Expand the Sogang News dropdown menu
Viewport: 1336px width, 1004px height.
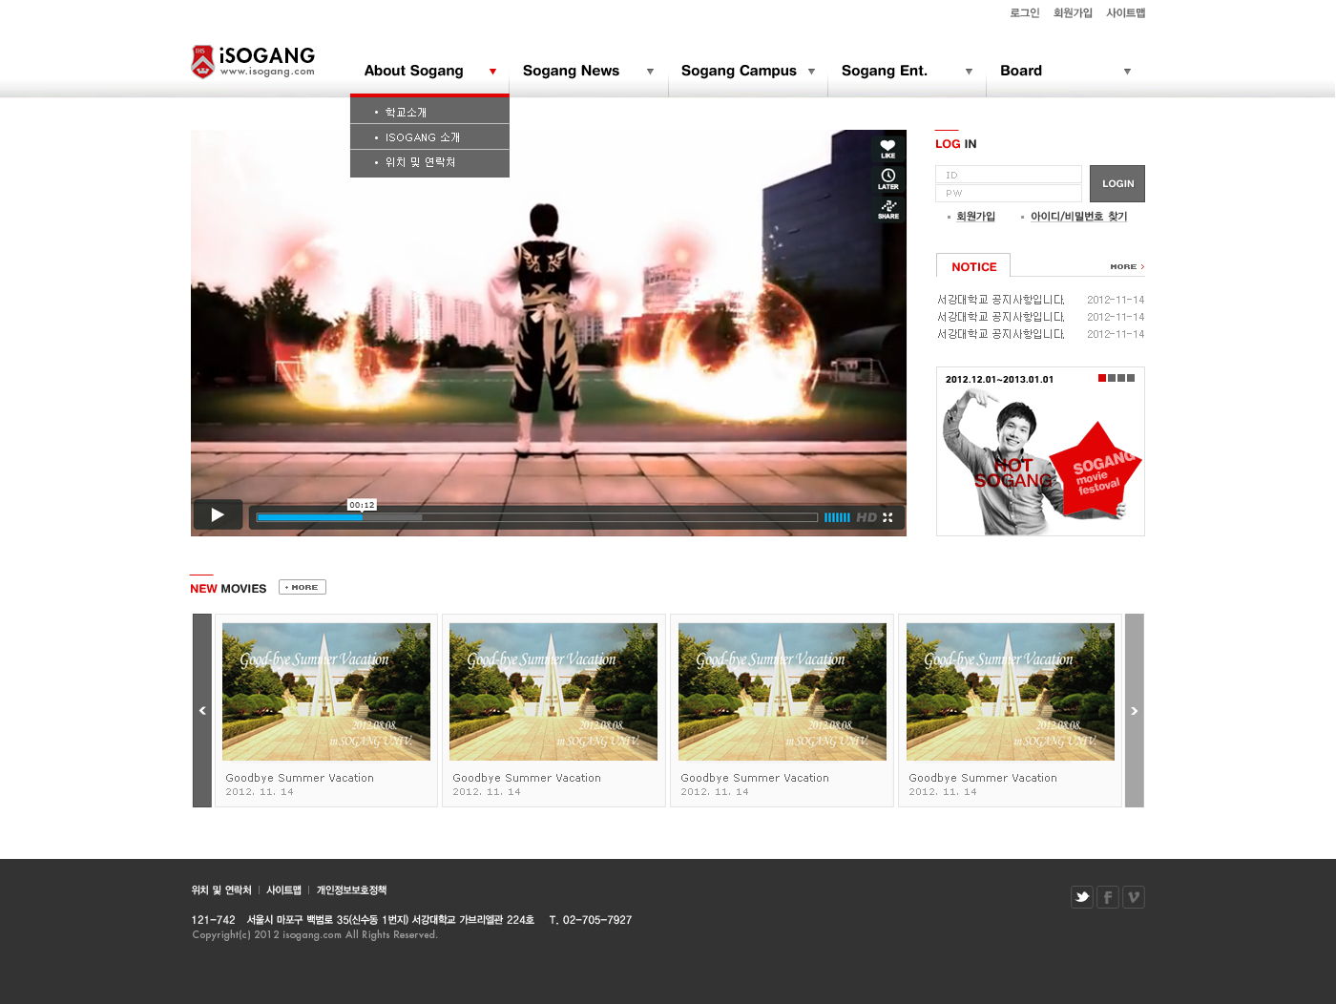point(650,72)
